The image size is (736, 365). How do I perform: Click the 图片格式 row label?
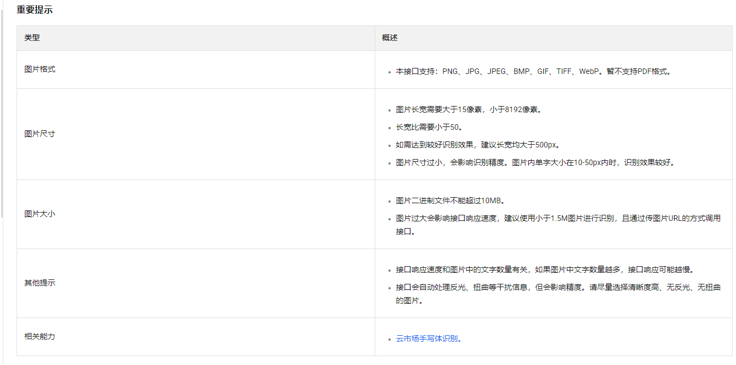click(40, 70)
